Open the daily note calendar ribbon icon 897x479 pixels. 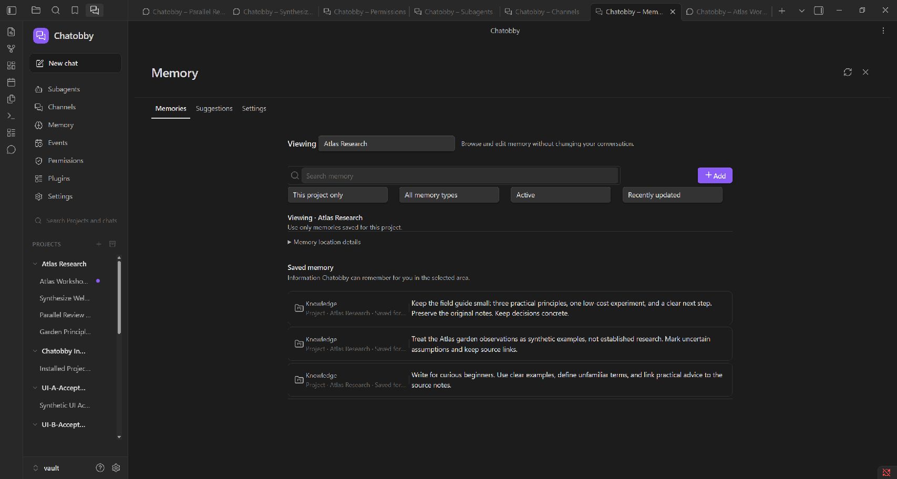pos(11,82)
